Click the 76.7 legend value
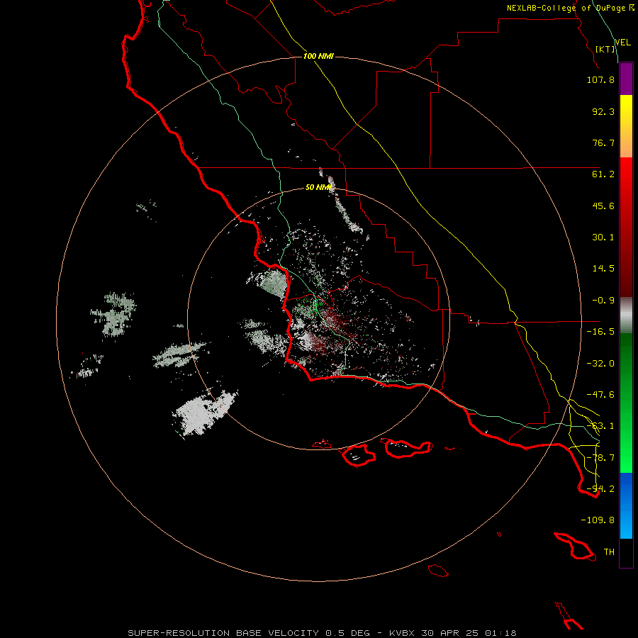Image resolution: width=638 pixels, height=638 pixels. 603,142
